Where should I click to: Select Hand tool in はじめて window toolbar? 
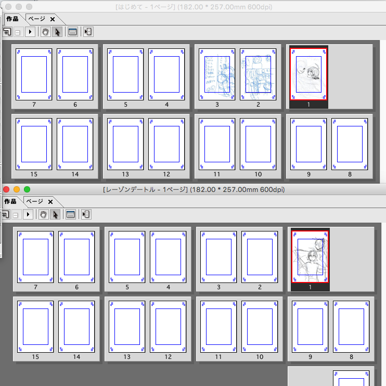pyautogui.click(x=45, y=32)
